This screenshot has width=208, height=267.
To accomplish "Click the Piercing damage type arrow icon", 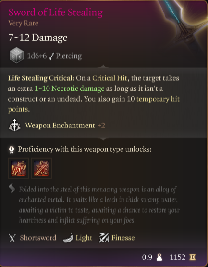I will click(x=51, y=56).
